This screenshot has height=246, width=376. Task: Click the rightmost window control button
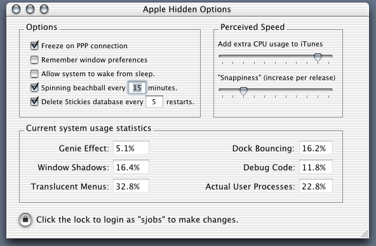[44, 9]
